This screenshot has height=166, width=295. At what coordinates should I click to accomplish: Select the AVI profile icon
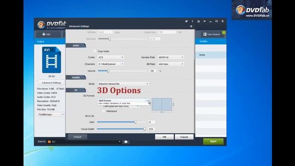(x=51, y=60)
